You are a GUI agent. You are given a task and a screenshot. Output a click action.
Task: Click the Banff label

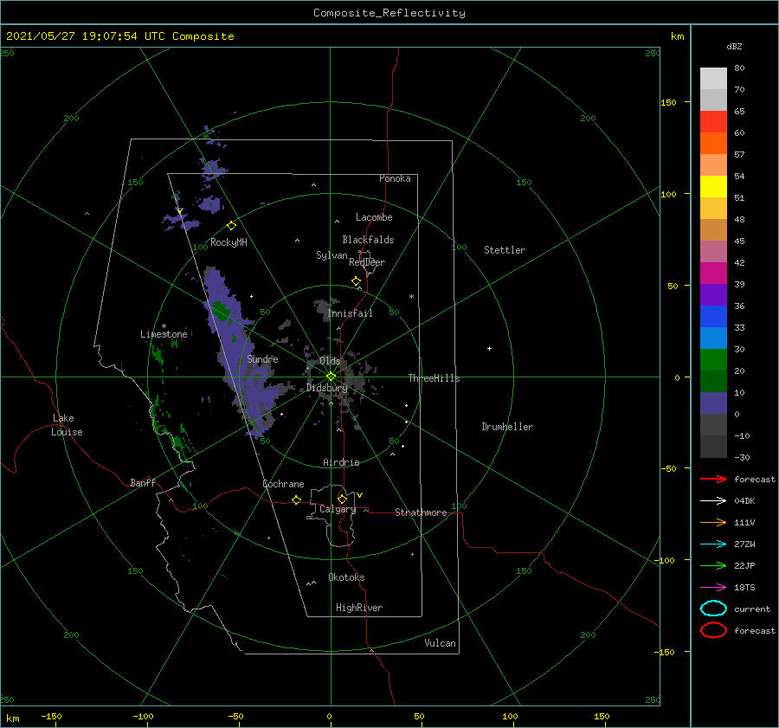click(x=143, y=482)
